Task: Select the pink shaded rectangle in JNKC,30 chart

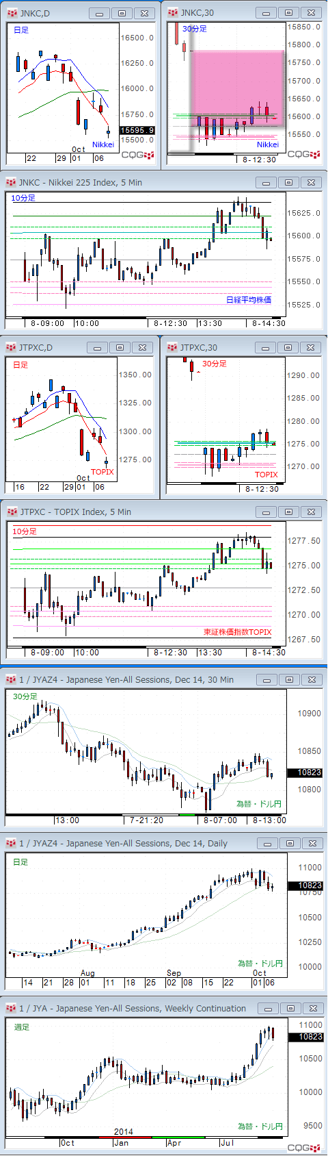Action: coord(238,88)
